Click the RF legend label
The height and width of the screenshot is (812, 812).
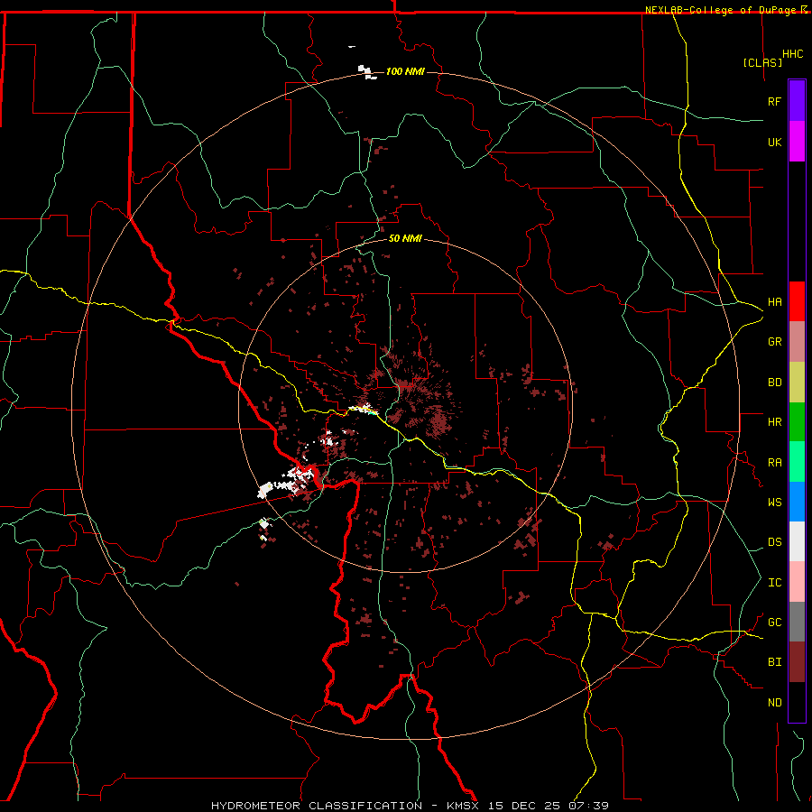coord(774,101)
